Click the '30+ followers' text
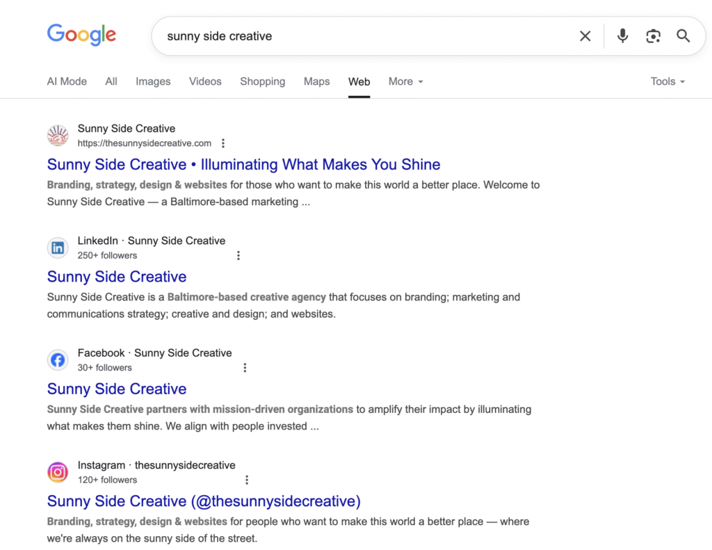 click(x=104, y=367)
